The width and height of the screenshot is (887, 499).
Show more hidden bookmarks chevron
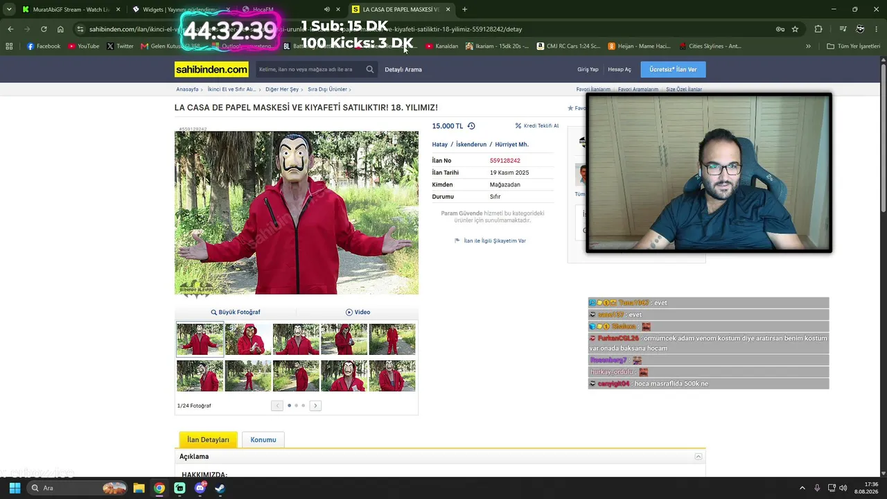click(x=808, y=46)
